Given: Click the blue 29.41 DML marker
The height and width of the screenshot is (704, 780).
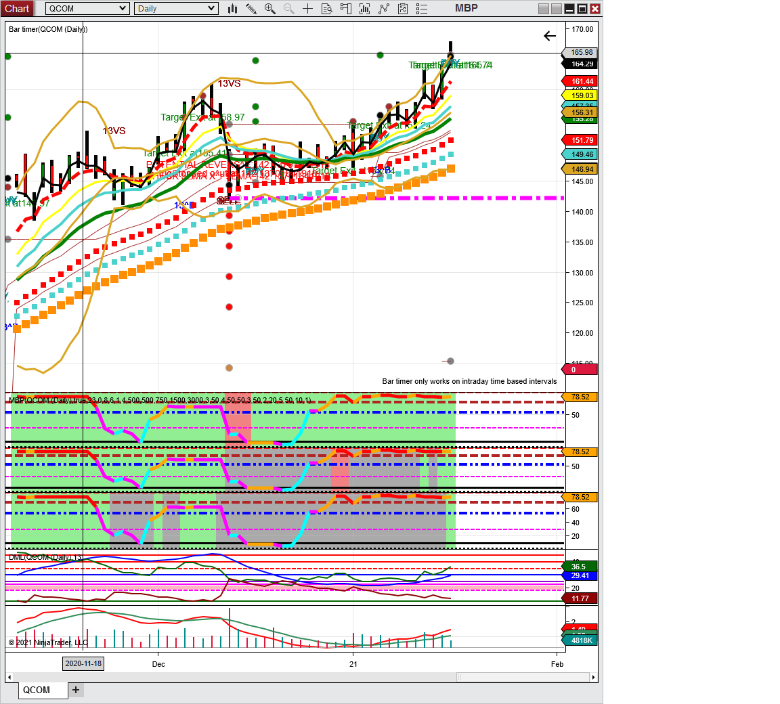Looking at the screenshot, I should [x=580, y=576].
